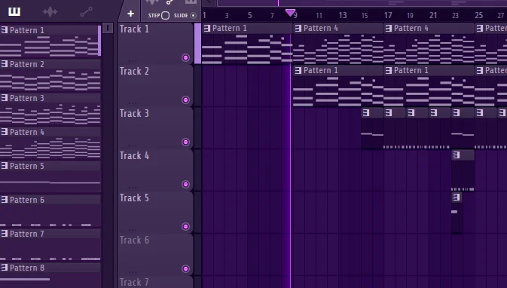This screenshot has height=288, width=507.
Task: Select the pattern clip icon on Track 4
Action: pos(457,155)
